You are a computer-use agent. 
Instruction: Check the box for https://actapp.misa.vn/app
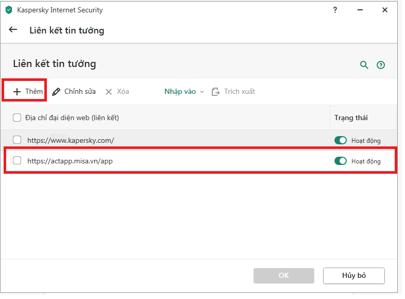17,160
